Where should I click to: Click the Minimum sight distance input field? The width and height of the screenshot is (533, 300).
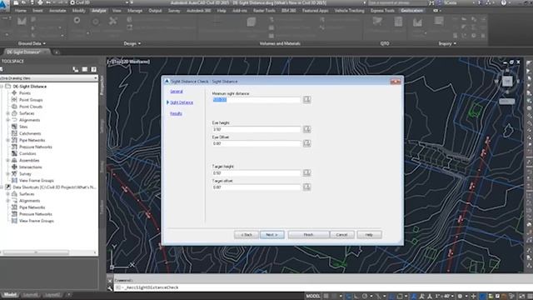coord(257,100)
